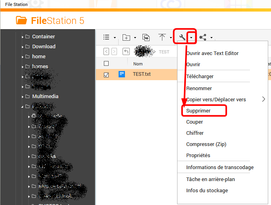Click the FileStation 5 logo
The width and height of the screenshot is (271, 205).
pyautogui.click(x=50, y=20)
